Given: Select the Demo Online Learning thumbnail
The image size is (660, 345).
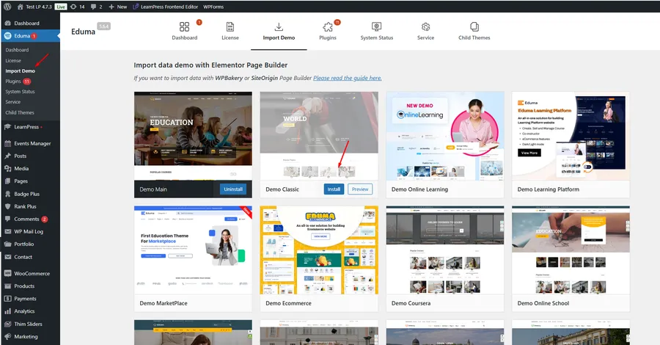Looking at the screenshot, I should tap(444, 136).
